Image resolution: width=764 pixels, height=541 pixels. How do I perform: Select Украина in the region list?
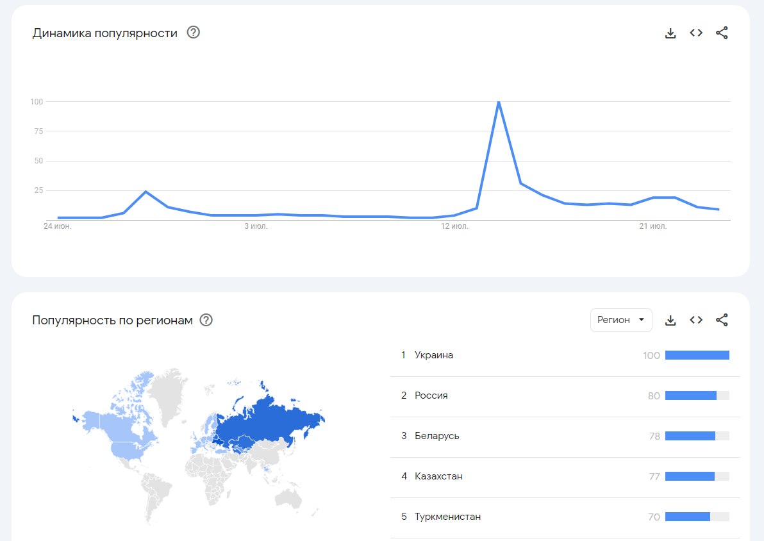pyautogui.click(x=434, y=355)
